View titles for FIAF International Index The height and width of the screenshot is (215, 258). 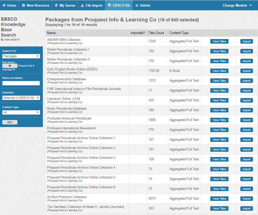point(219,91)
